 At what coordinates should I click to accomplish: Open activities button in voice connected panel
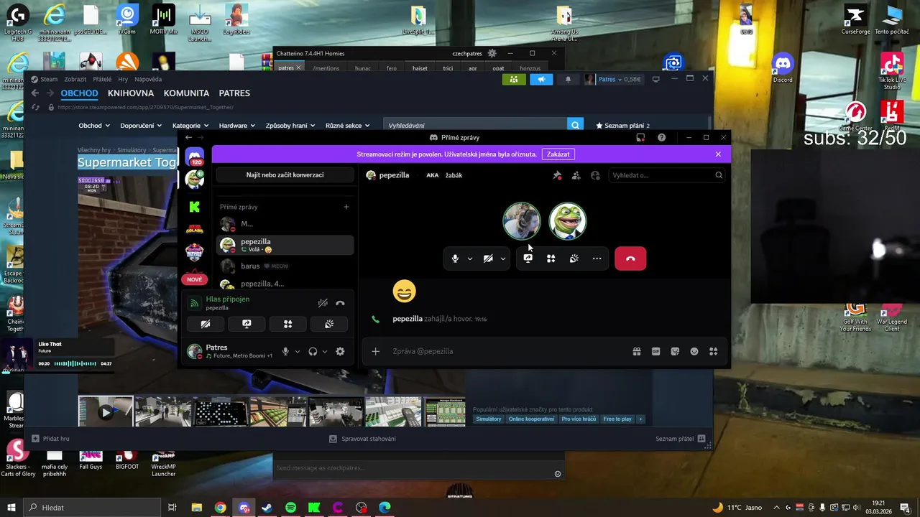(x=287, y=324)
